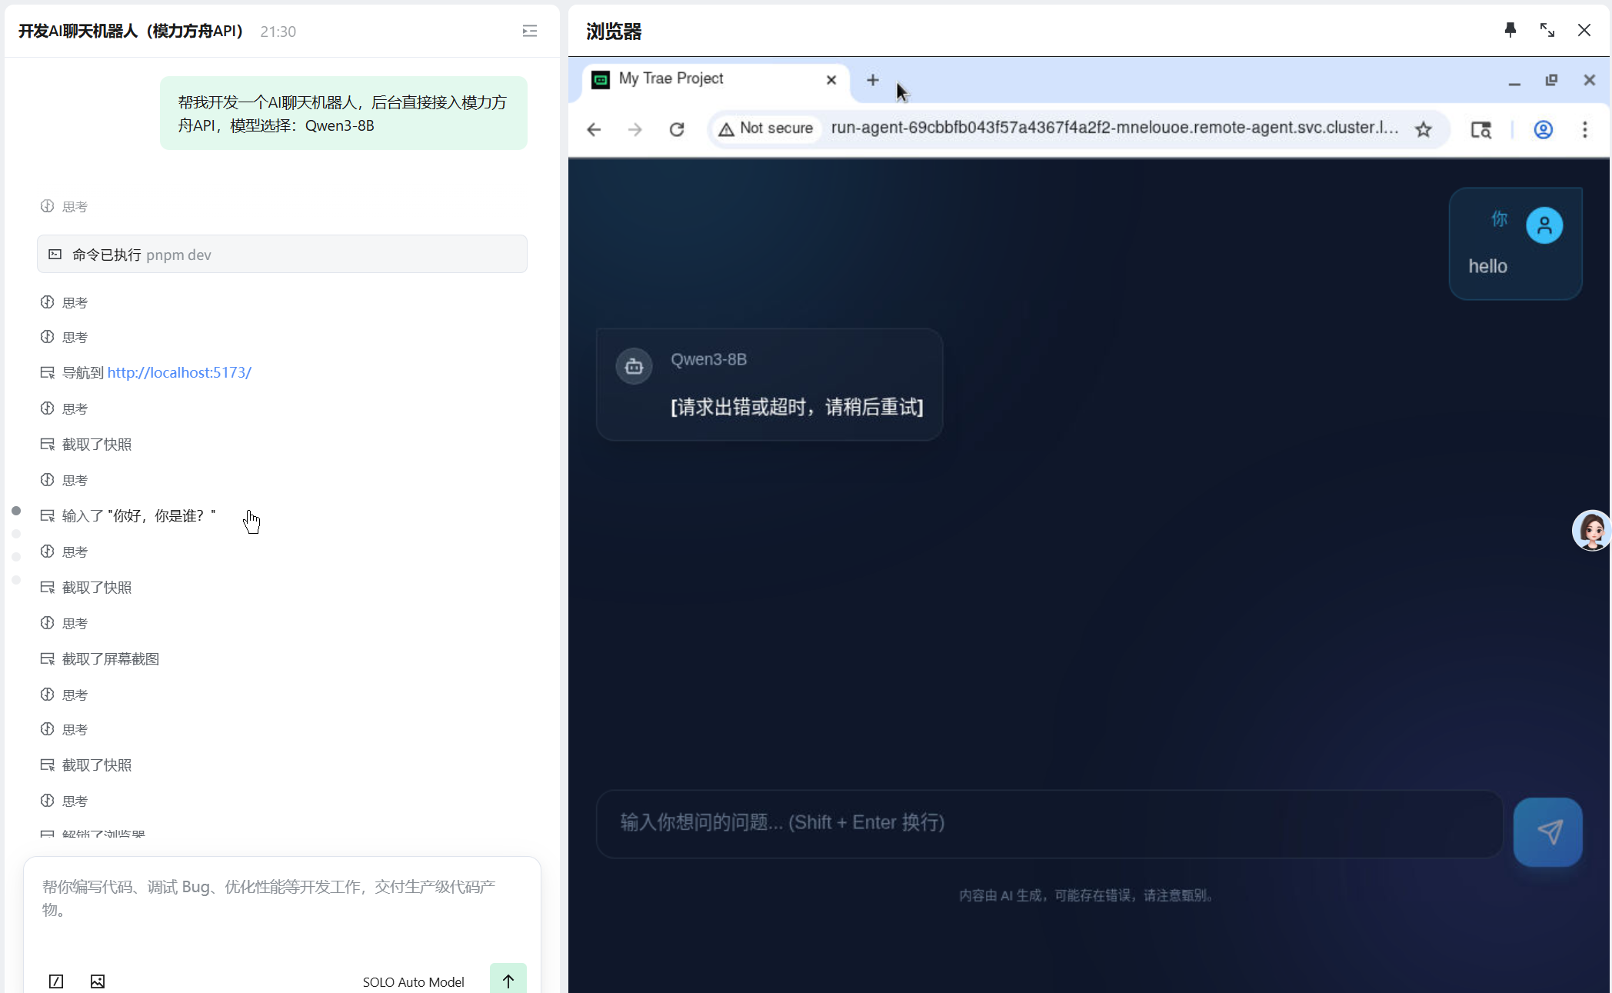Open the SOLO Auto Model selector
The height and width of the screenshot is (993, 1612).
click(x=413, y=981)
